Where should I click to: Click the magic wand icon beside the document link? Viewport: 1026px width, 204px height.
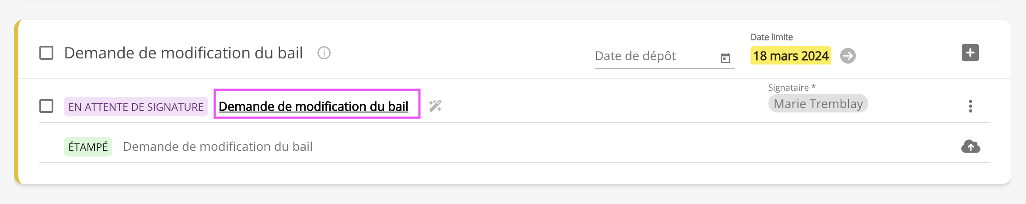(x=435, y=106)
